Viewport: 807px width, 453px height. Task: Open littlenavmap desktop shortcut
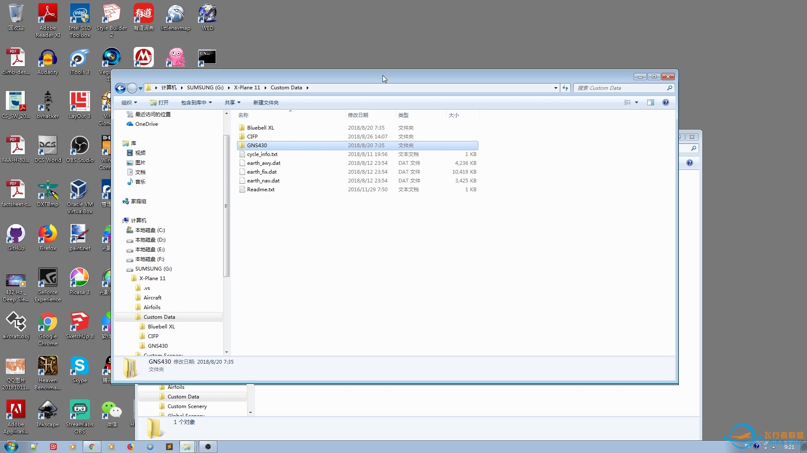point(175,17)
